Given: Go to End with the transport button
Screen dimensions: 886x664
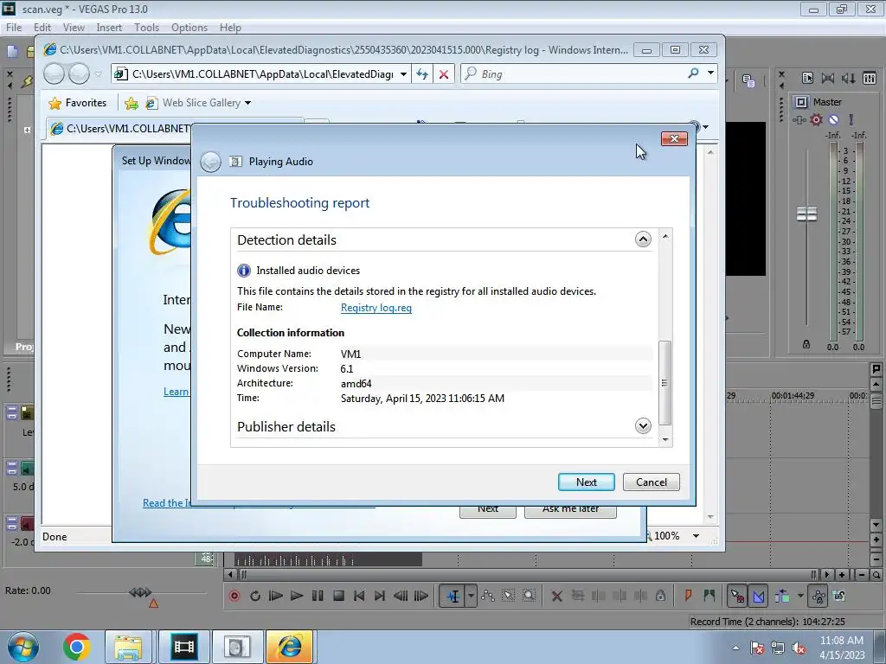Looking at the screenshot, I should (380, 596).
